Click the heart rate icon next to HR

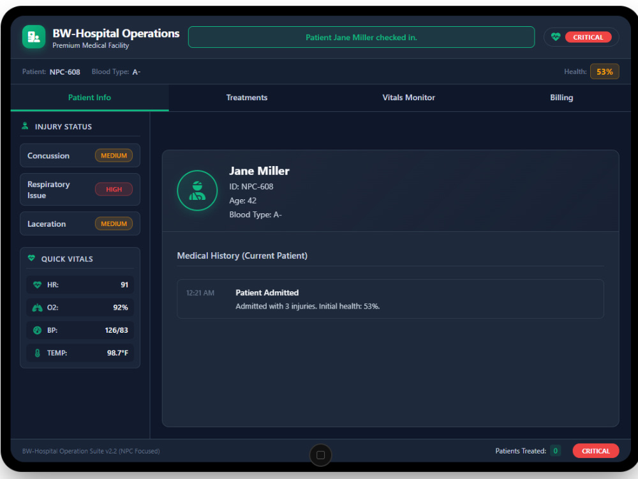[37, 285]
